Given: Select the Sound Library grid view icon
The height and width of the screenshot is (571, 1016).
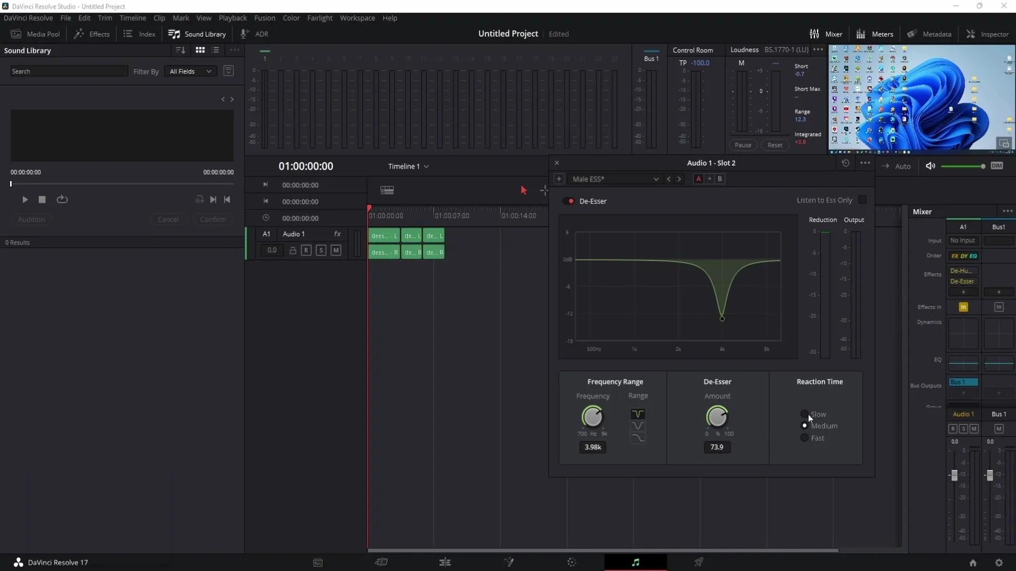Looking at the screenshot, I should pos(200,50).
